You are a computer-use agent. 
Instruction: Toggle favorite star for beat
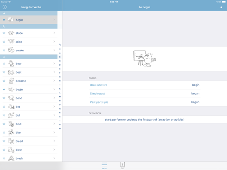click(x=4, y=72)
